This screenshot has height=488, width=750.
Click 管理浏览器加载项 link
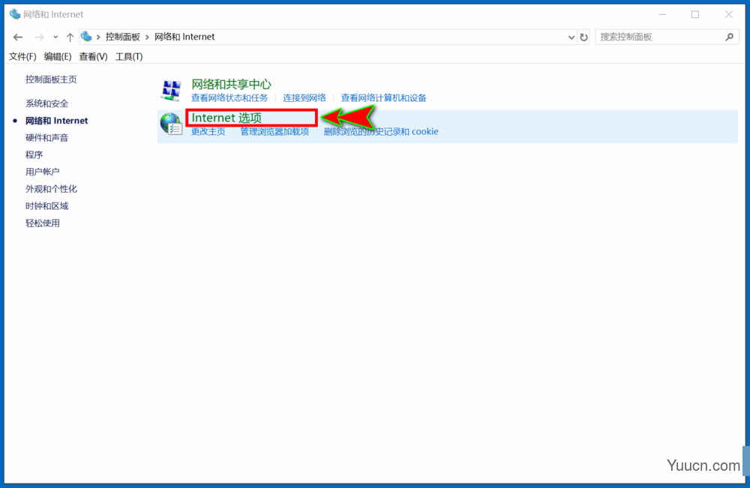pos(274,131)
